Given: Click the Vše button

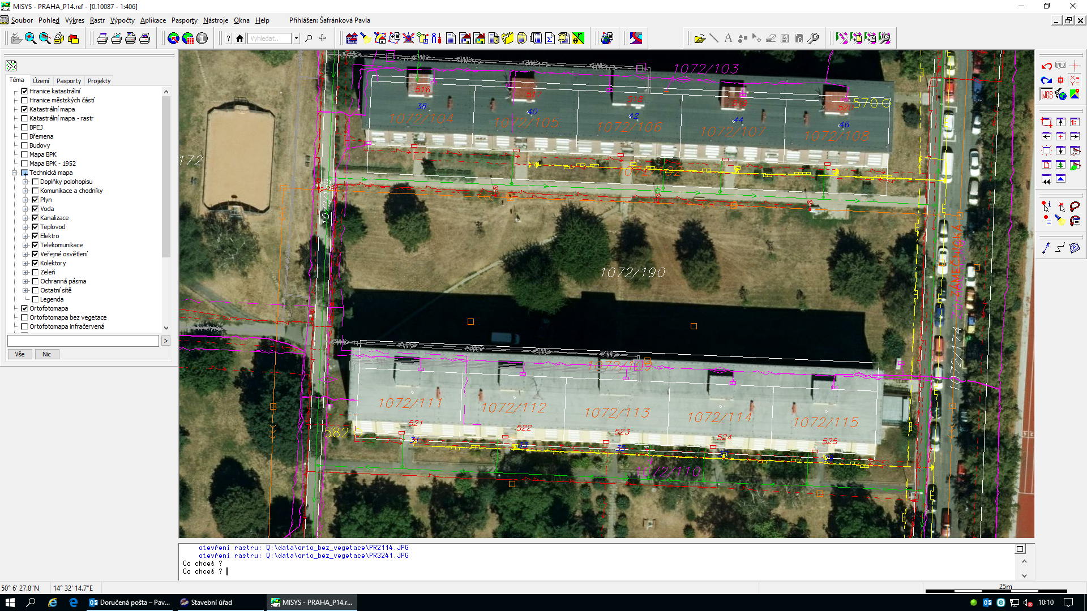Looking at the screenshot, I should (20, 354).
